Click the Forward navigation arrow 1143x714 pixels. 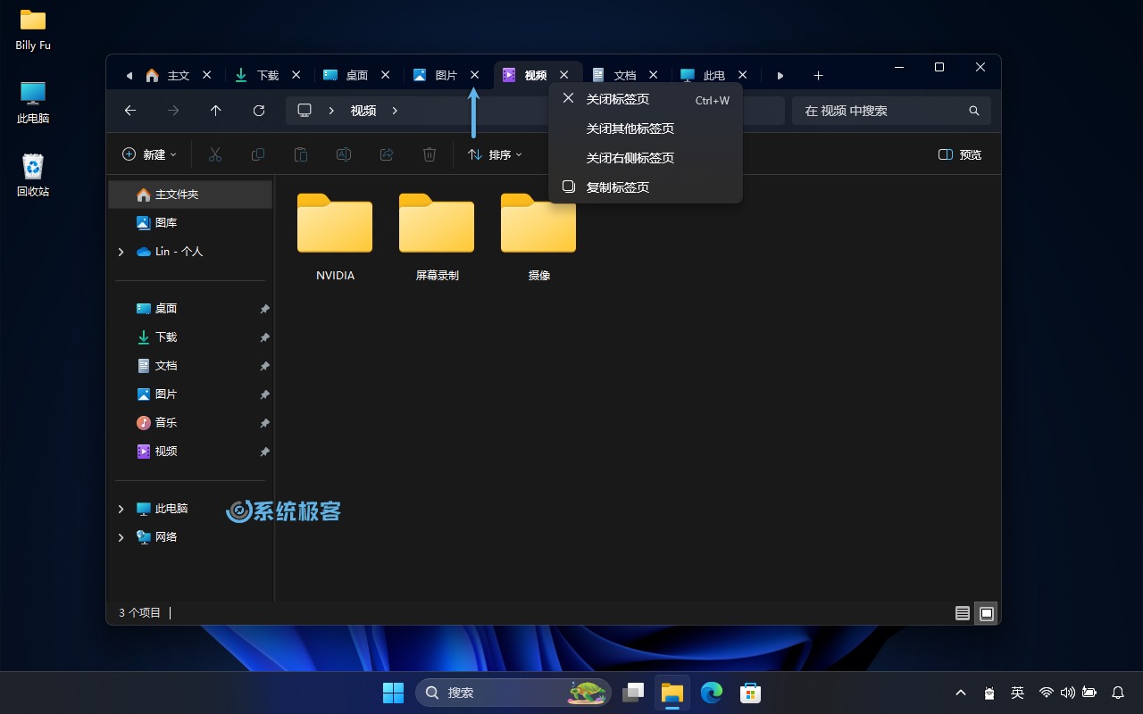coord(173,111)
